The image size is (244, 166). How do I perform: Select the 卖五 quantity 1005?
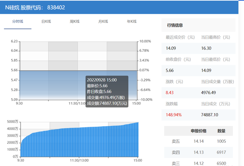pos(221,141)
